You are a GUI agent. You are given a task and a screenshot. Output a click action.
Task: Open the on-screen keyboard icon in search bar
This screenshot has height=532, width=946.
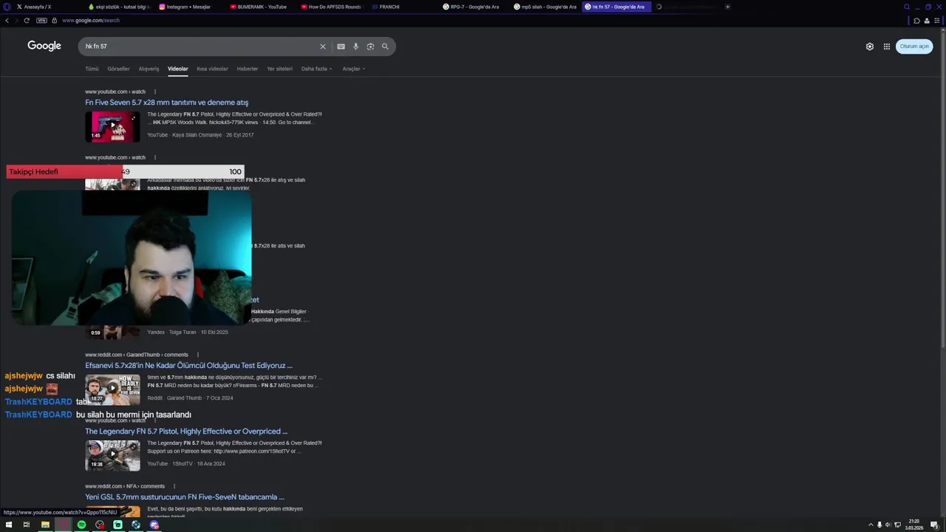pos(341,47)
